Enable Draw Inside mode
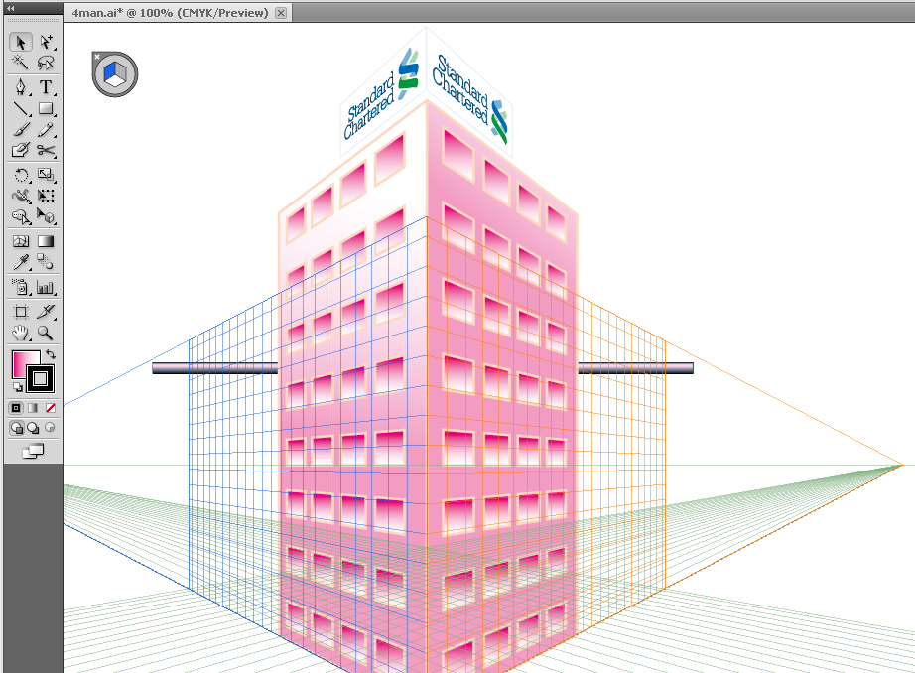 pyautogui.click(x=51, y=428)
